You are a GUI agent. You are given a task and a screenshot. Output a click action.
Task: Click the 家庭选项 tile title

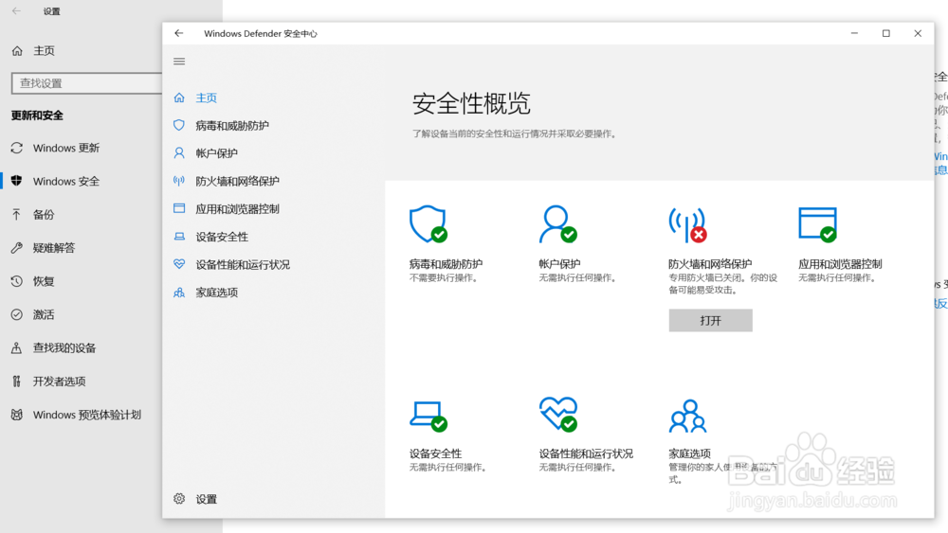(x=689, y=453)
